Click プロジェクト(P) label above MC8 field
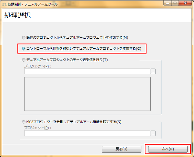Viewport: 194px width, 157px height. pos(38,128)
